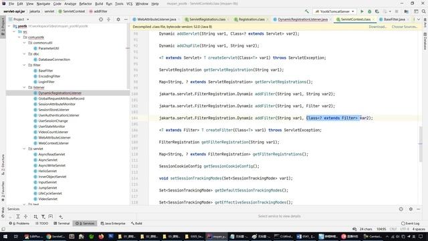Hide the Services panel with minus icon
The width and height of the screenshot is (428, 241).
[418, 209]
